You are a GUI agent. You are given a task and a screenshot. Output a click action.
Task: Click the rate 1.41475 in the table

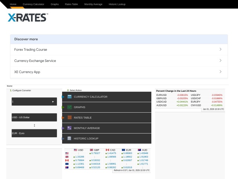pos(112,153)
